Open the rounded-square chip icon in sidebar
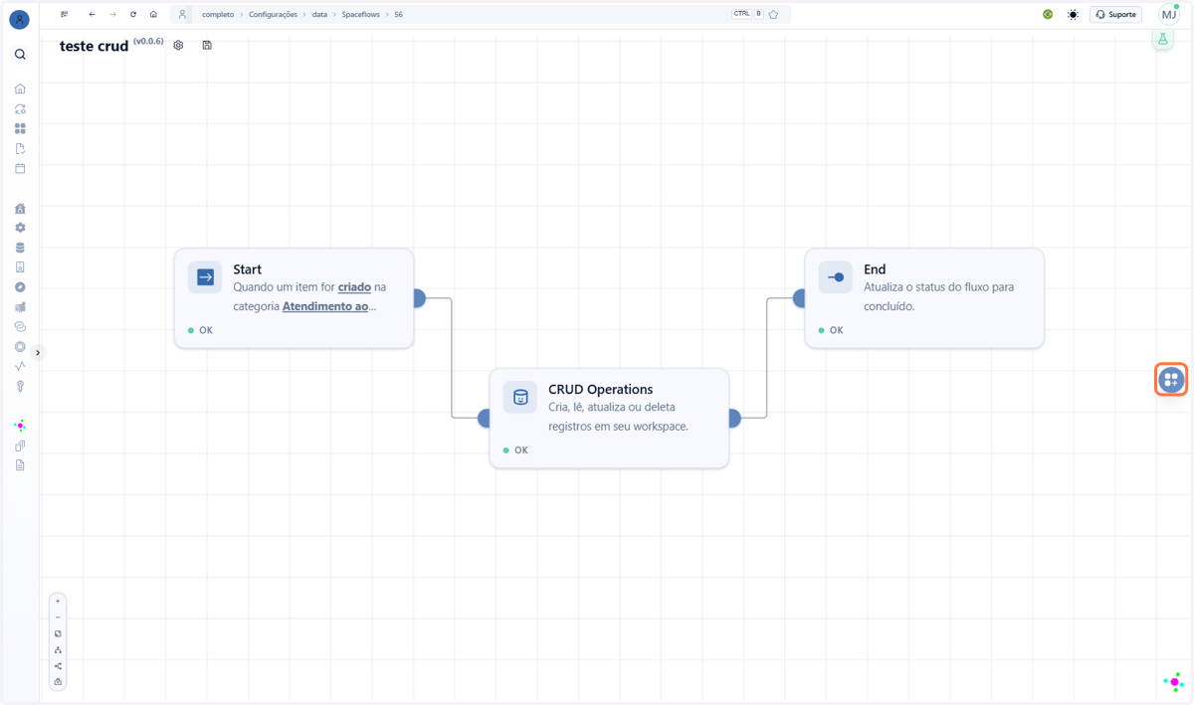Image resolution: width=1194 pixels, height=705 pixels. coord(20,346)
